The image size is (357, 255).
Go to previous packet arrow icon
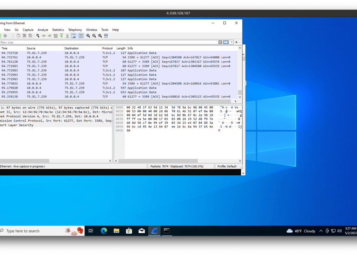point(44,36)
